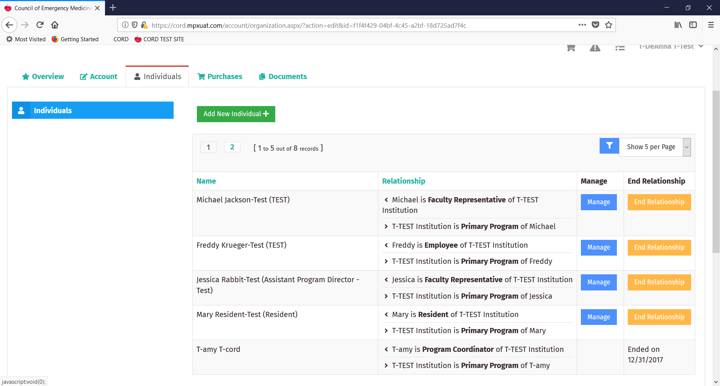Screen dimensions: 720x386
Task: Manage Freddy Krueger-Test's record
Action: (x=598, y=248)
